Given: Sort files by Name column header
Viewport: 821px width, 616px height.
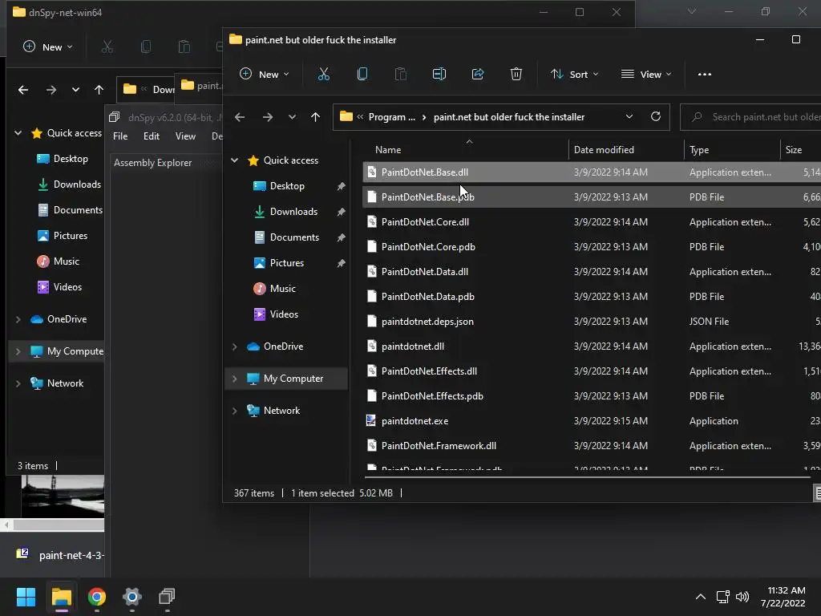Looking at the screenshot, I should click(x=388, y=150).
